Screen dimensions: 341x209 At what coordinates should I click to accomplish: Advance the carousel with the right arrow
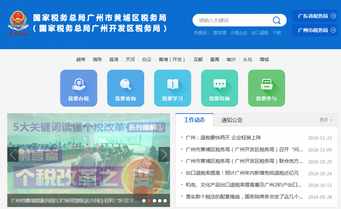coord(164,155)
